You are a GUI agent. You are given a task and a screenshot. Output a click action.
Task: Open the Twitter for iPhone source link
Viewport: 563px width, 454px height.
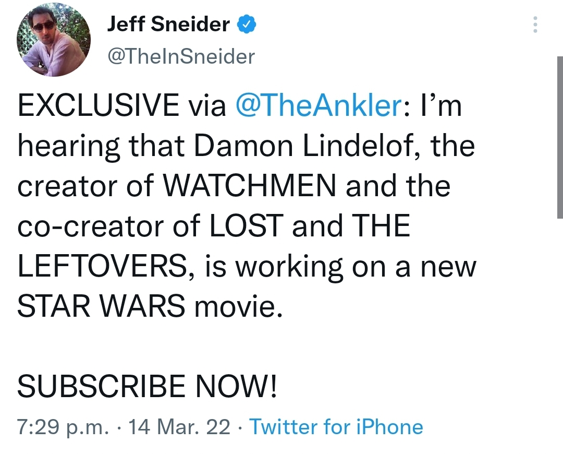click(336, 427)
